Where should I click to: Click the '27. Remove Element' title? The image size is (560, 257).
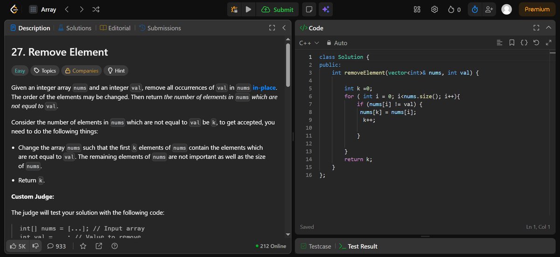pos(59,52)
